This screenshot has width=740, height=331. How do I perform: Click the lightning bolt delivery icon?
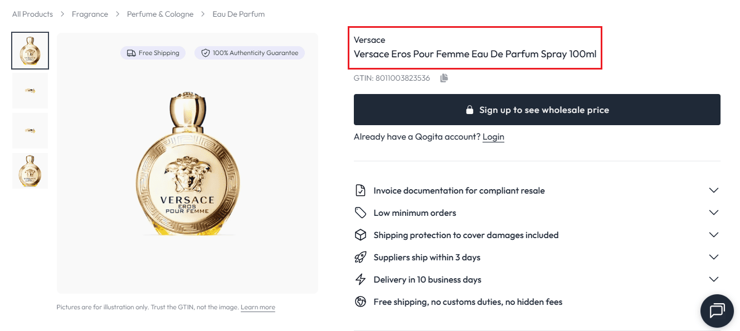pyautogui.click(x=361, y=279)
